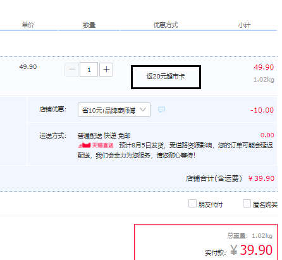Click the quantity input field showing 1

click(x=89, y=70)
